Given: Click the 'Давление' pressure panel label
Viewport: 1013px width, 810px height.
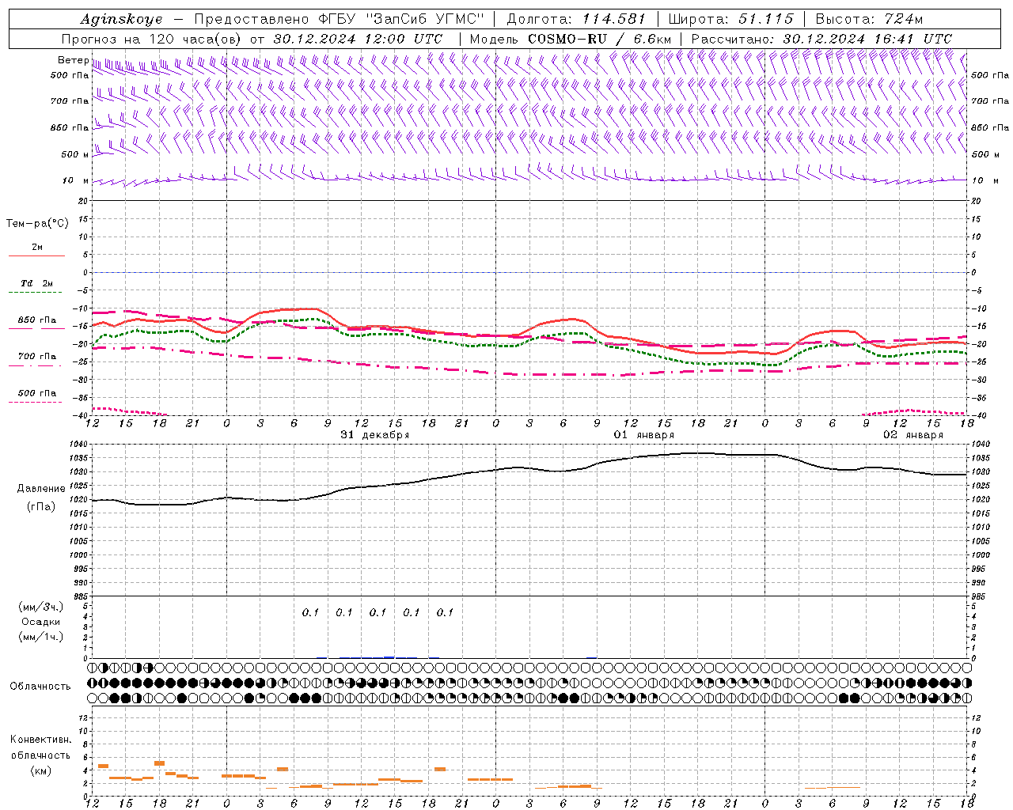Looking at the screenshot, I should coord(41,489).
